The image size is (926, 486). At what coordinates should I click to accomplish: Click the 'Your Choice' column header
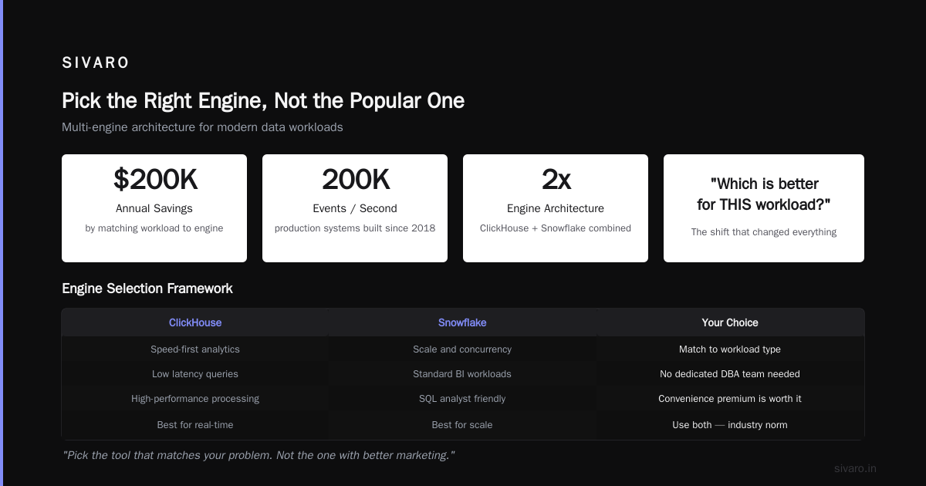coord(730,322)
